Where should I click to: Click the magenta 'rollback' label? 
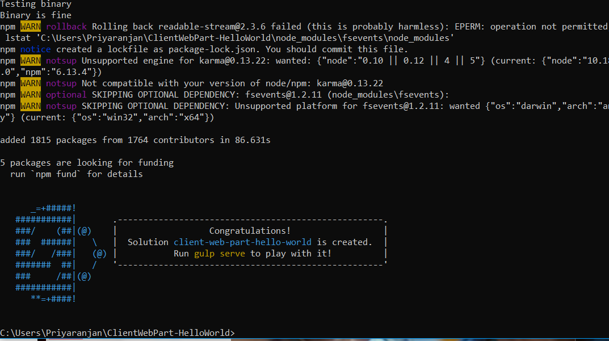66,27
